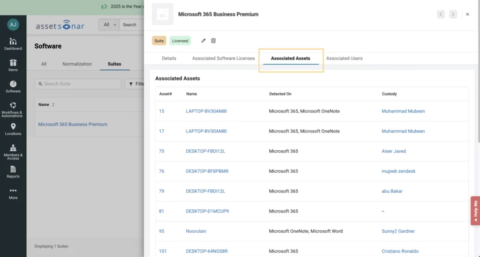The image size is (480, 257).
Task: Open LAPTOP-BV30AM8I in asset 17 row
Action: pyautogui.click(x=206, y=131)
